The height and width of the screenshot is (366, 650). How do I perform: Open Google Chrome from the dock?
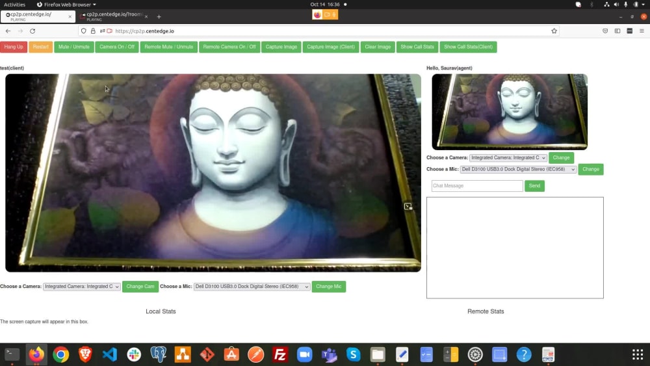coord(61,354)
